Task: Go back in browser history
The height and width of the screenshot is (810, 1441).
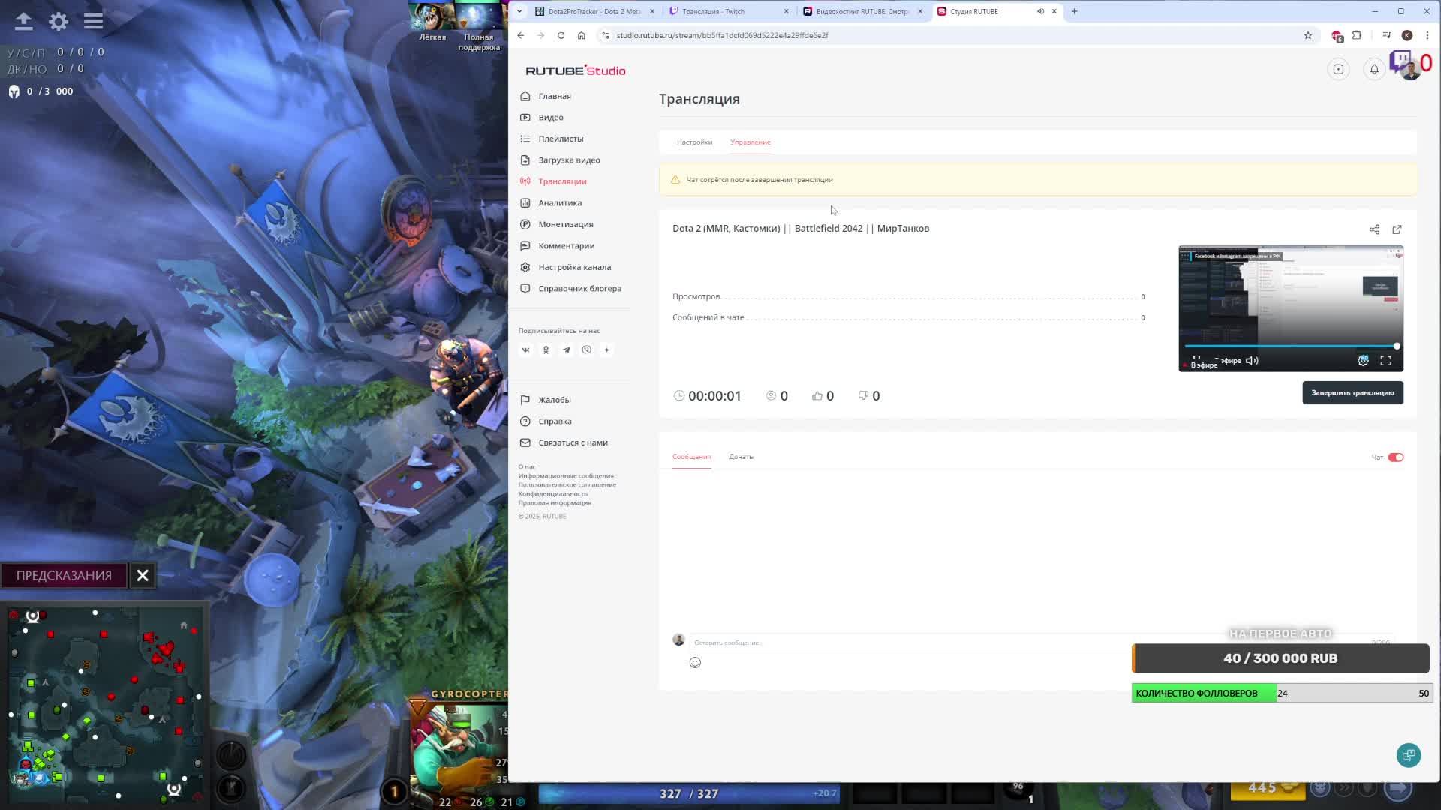Action: click(x=520, y=35)
